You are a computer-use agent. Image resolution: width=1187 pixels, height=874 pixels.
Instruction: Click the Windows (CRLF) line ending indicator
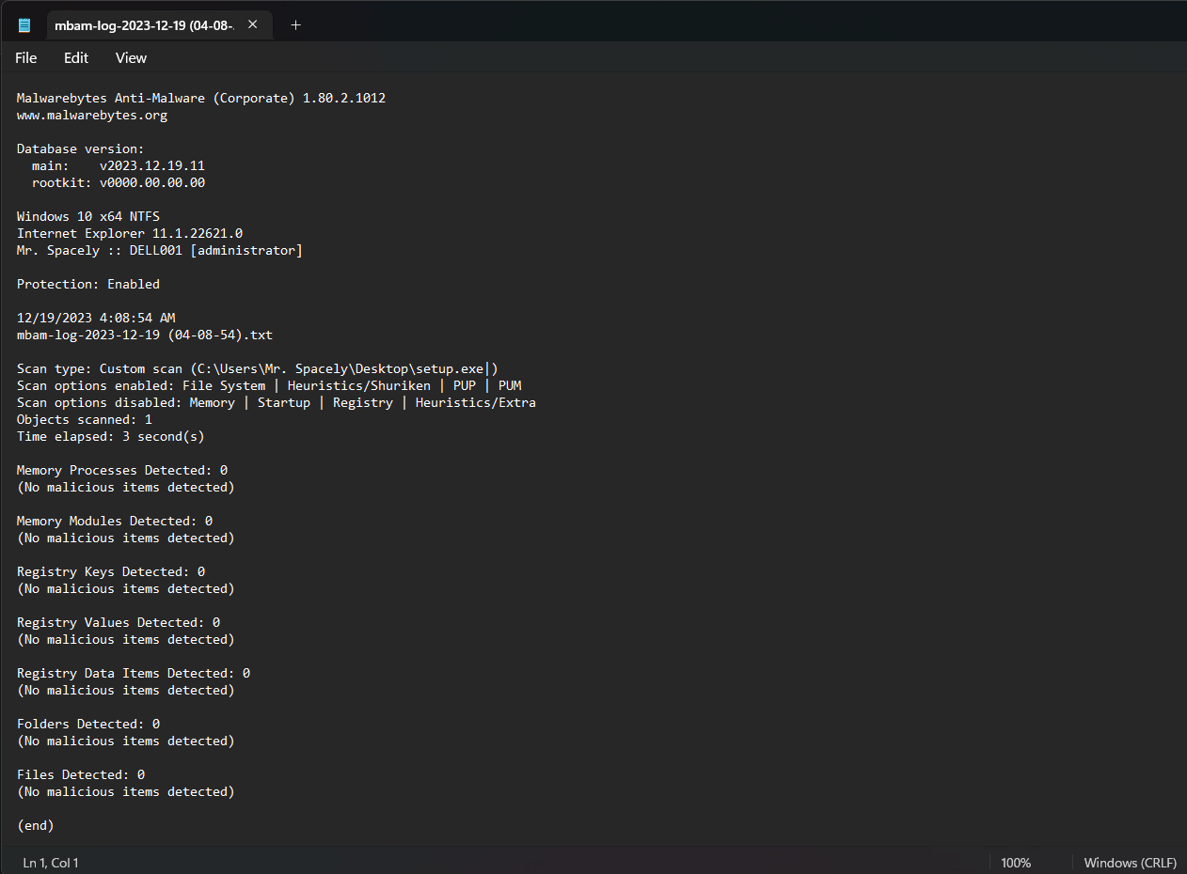1130,863
